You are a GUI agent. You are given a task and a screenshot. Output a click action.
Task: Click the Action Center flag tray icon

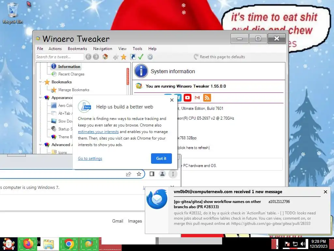(287, 244)
